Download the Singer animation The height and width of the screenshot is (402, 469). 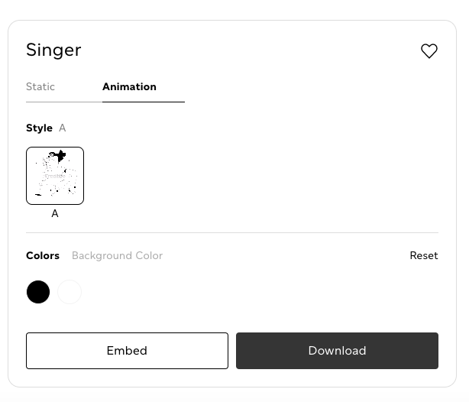(337, 351)
